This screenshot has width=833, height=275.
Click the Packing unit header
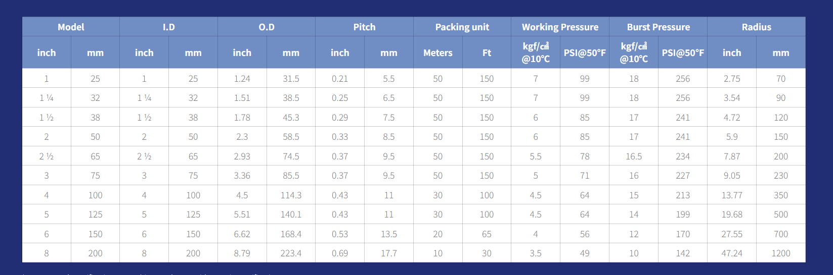point(462,27)
